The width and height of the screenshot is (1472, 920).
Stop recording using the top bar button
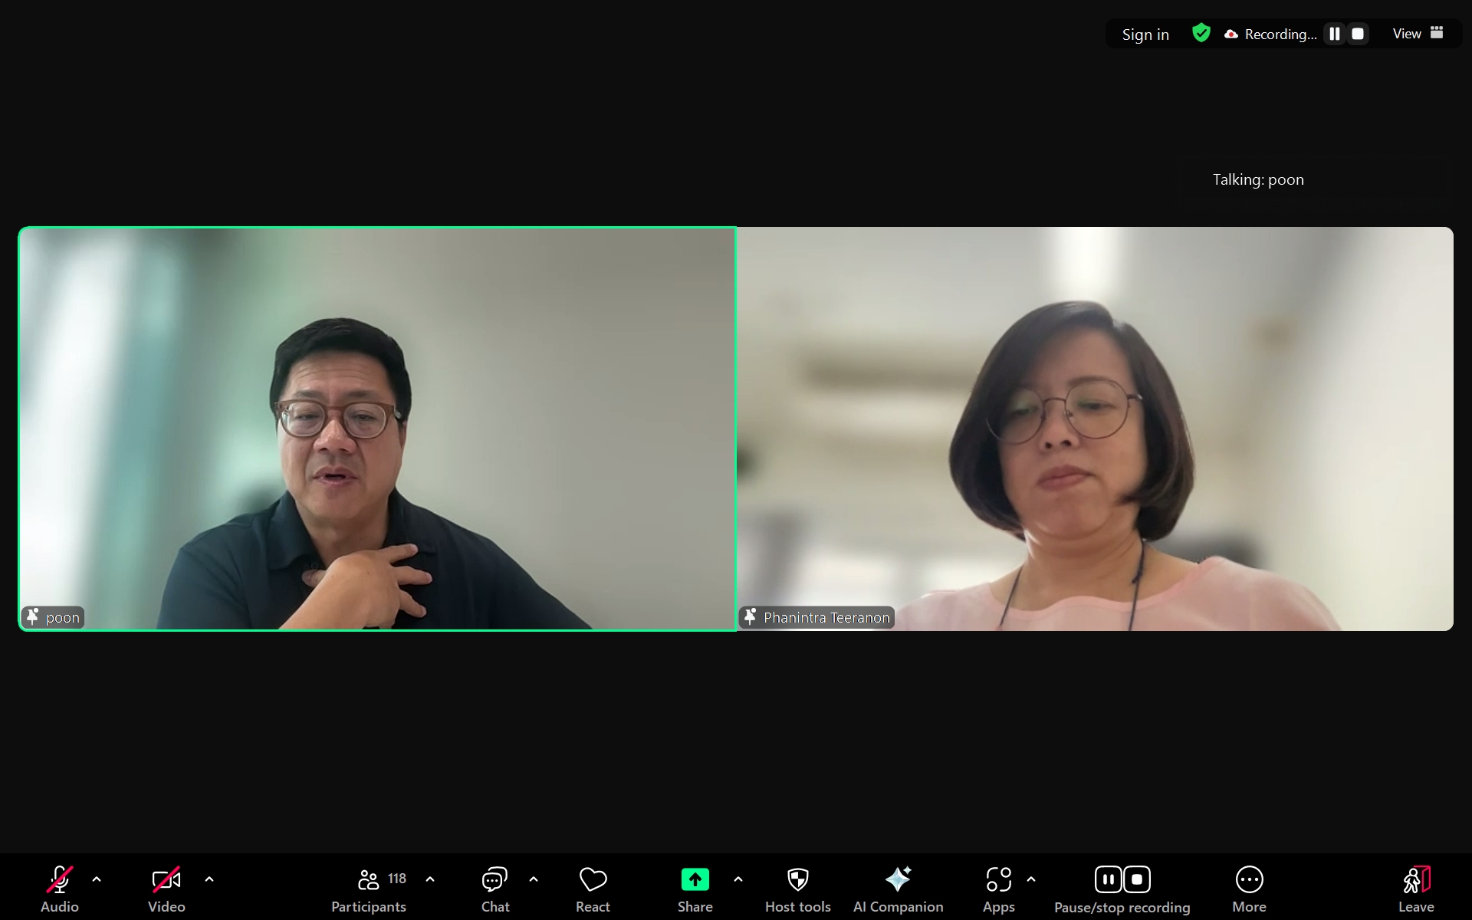pyautogui.click(x=1358, y=34)
